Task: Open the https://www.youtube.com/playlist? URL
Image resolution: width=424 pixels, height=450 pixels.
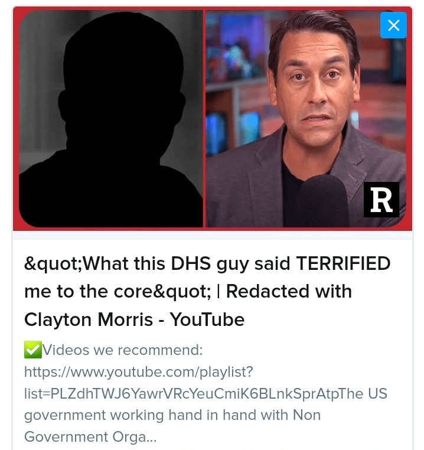Action: click(x=139, y=372)
